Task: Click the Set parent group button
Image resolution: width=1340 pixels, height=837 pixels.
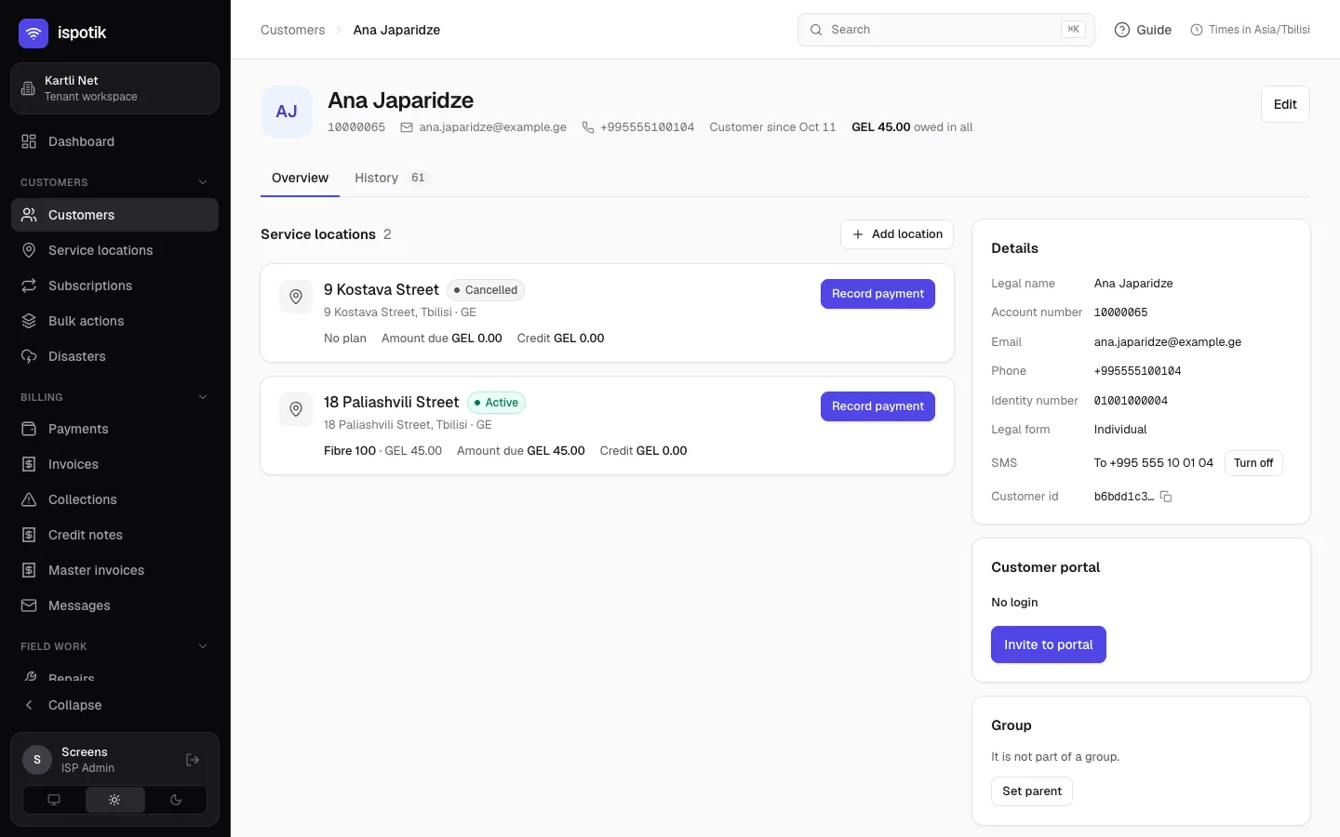Action: (1032, 791)
